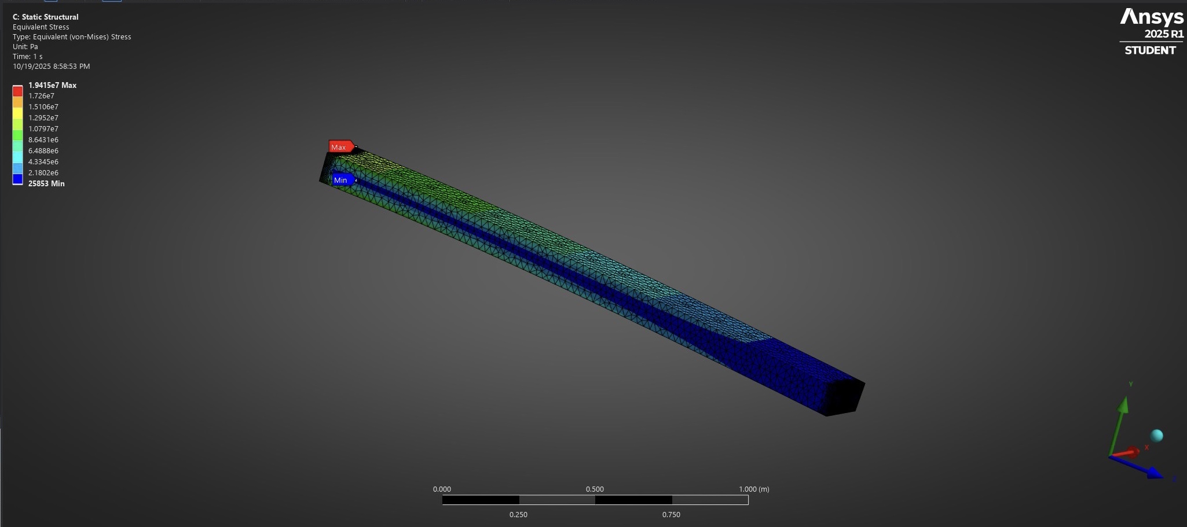This screenshot has height=527, width=1187.
Task: Click the '0.750' ruler label
Action: point(671,514)
